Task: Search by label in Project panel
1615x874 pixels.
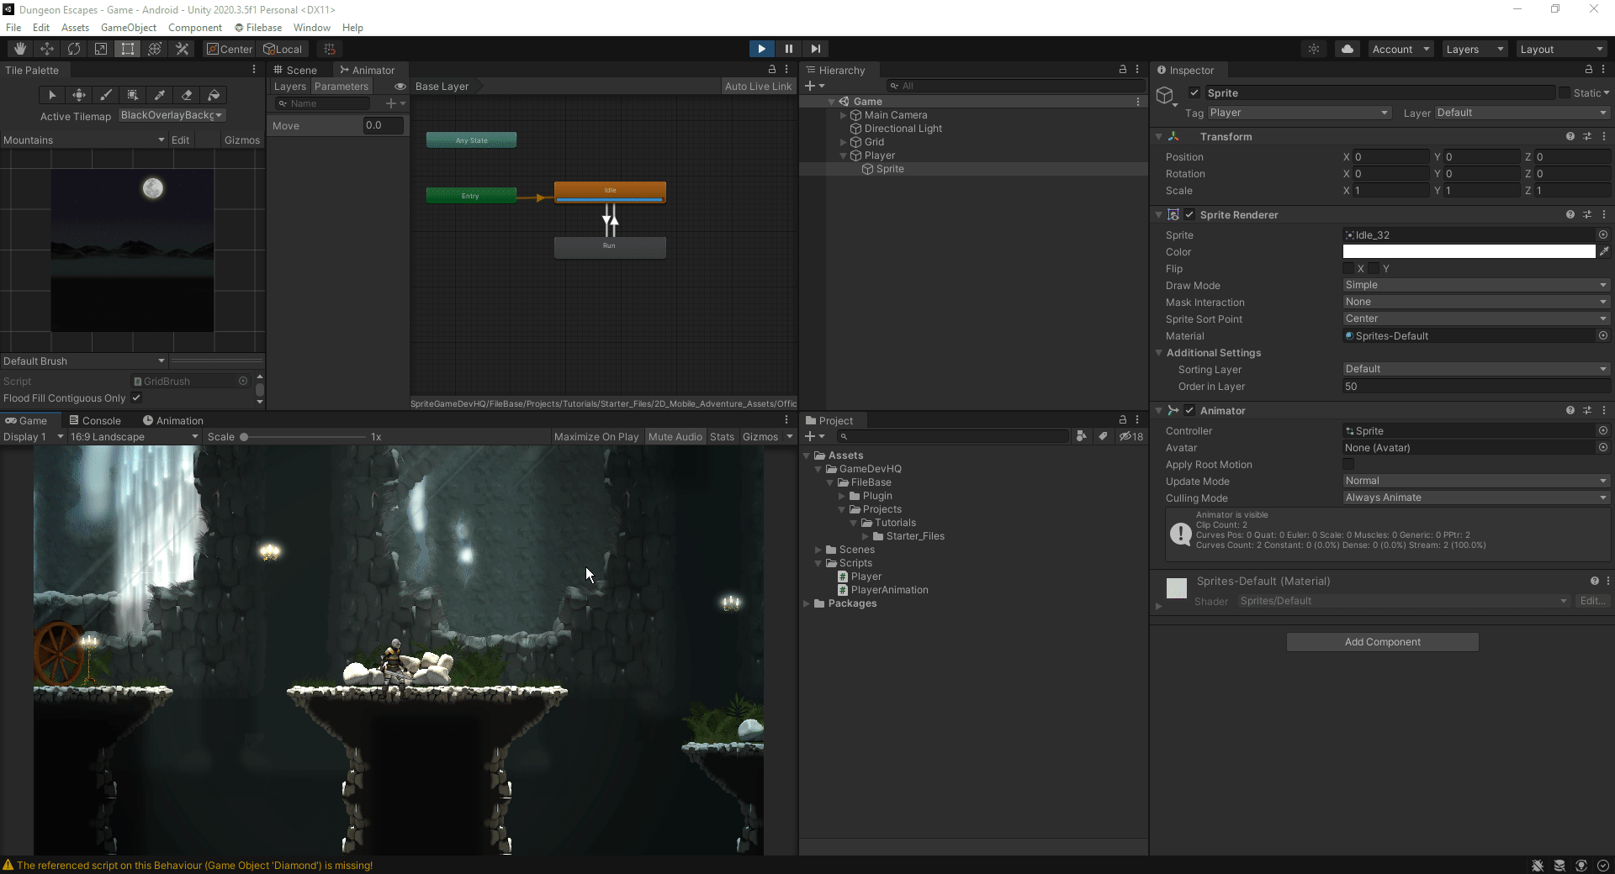Action: point(1103,436)
